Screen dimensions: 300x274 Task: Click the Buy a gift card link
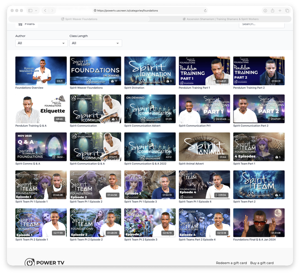262,263
